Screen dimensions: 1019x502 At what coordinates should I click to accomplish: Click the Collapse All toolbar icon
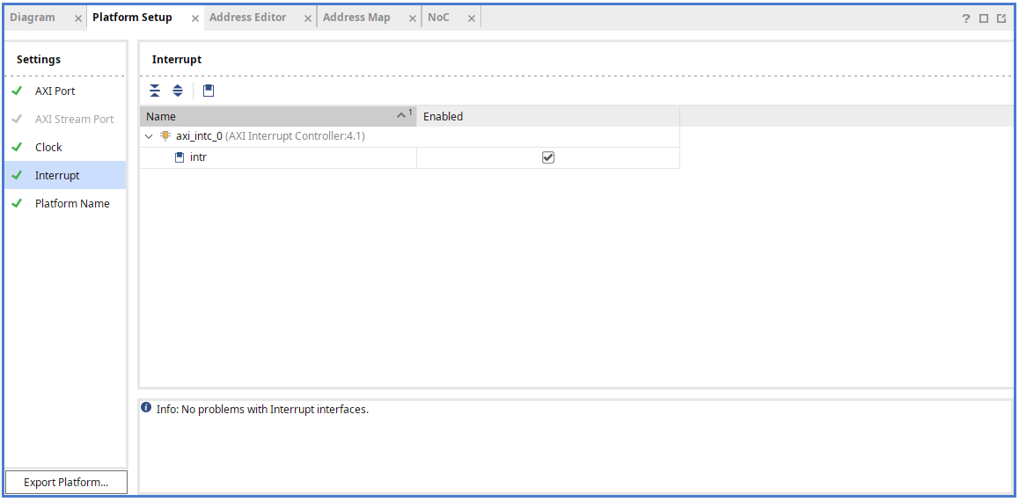[x=155, y=91]
